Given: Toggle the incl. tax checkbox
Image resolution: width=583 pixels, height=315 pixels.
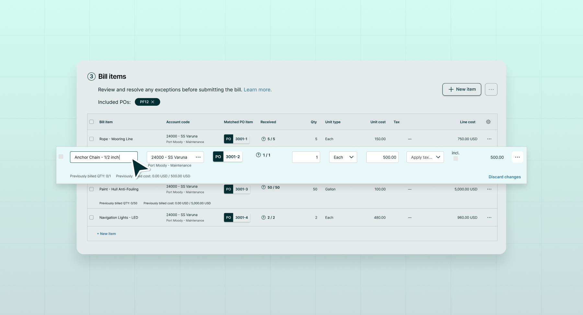Looking at the screenshot, I should point(456,158).
